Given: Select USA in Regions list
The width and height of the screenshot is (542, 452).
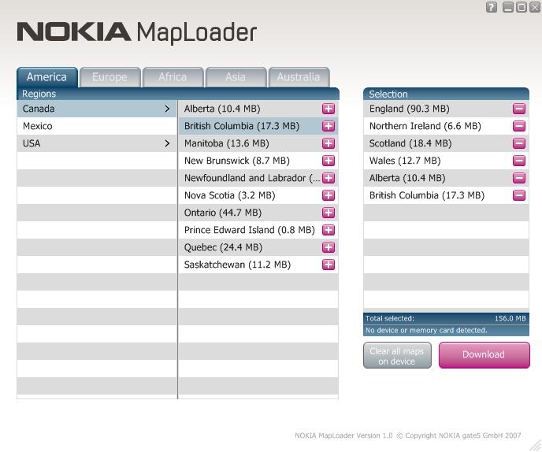Looking at the screenshot, I should tap(97, 143).
